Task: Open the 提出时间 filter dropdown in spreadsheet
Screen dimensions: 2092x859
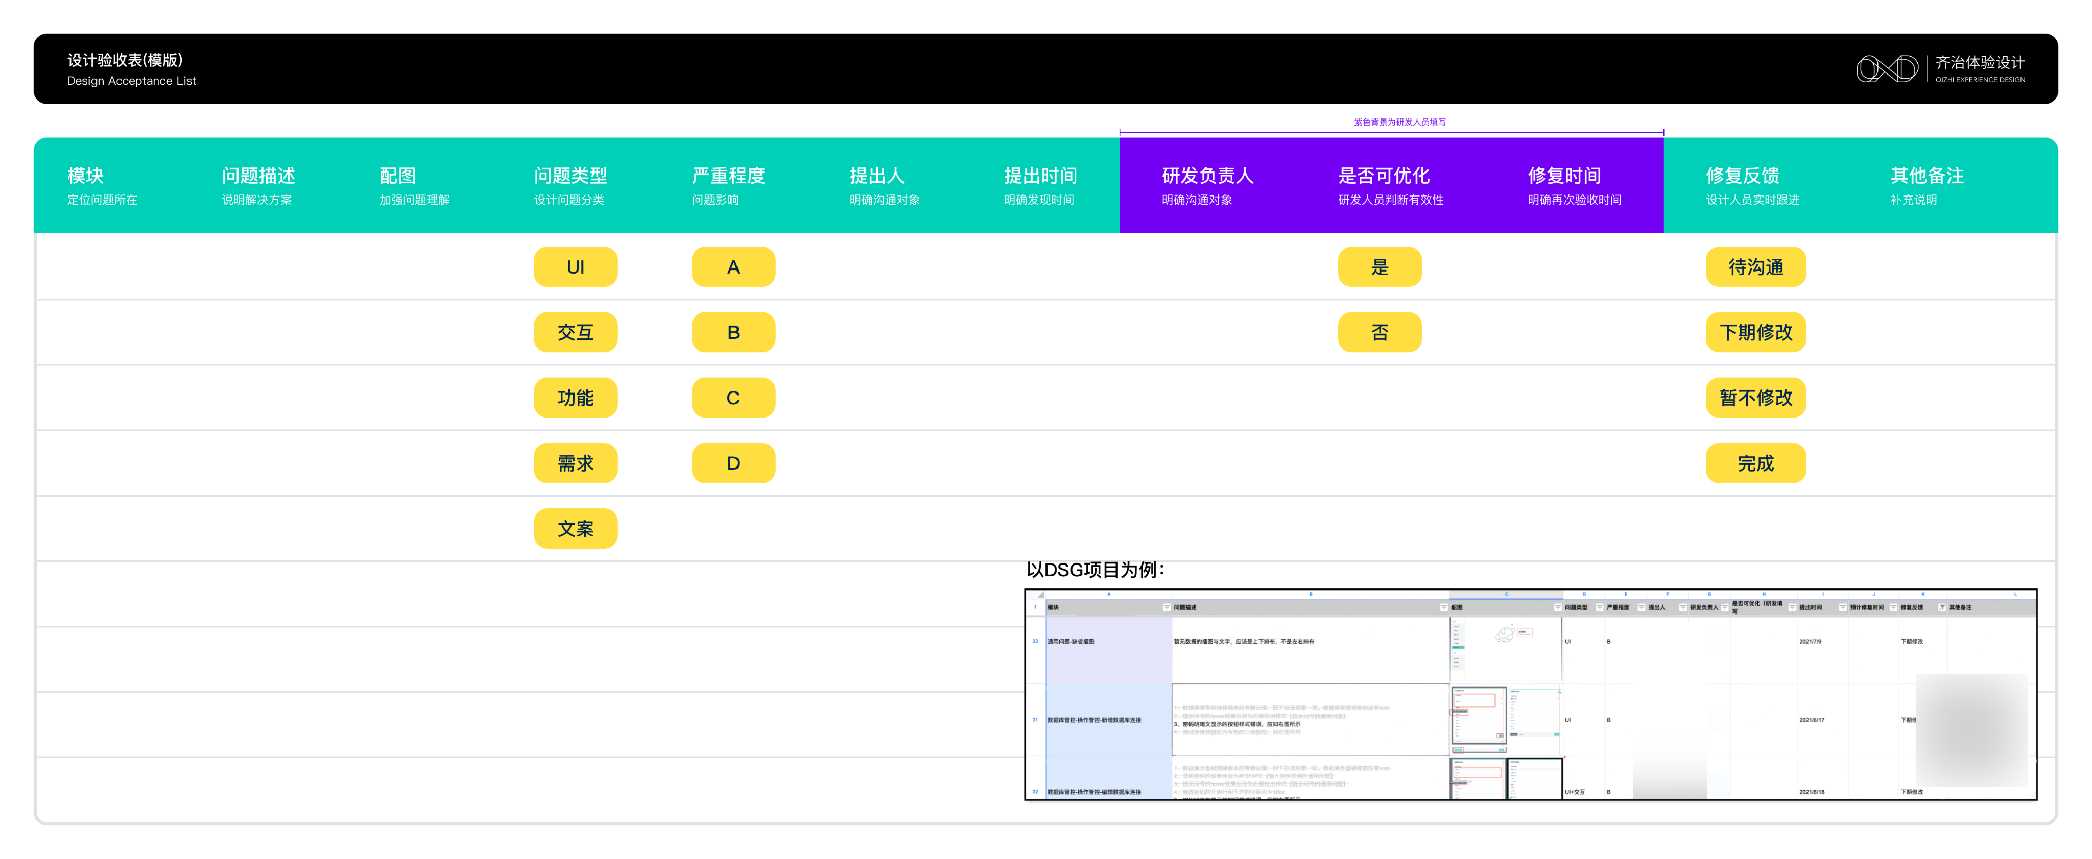Action: pyautogui.click(x=1843, y=607)
